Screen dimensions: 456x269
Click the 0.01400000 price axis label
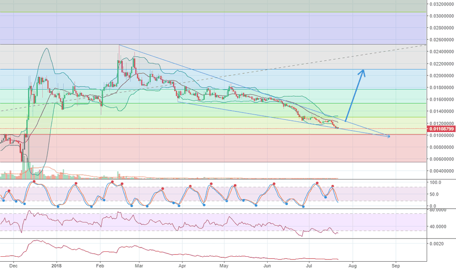coord(442,112)
